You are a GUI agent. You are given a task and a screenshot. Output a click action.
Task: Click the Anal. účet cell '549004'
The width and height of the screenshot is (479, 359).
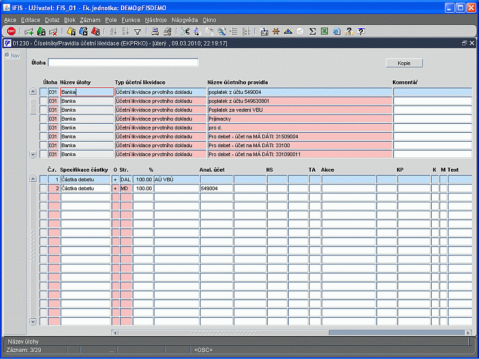(216, 188)
